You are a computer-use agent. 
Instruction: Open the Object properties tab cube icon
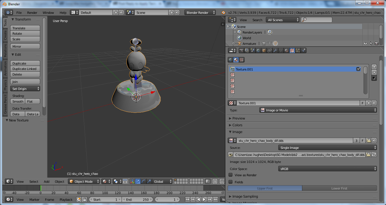click(264, 51)
